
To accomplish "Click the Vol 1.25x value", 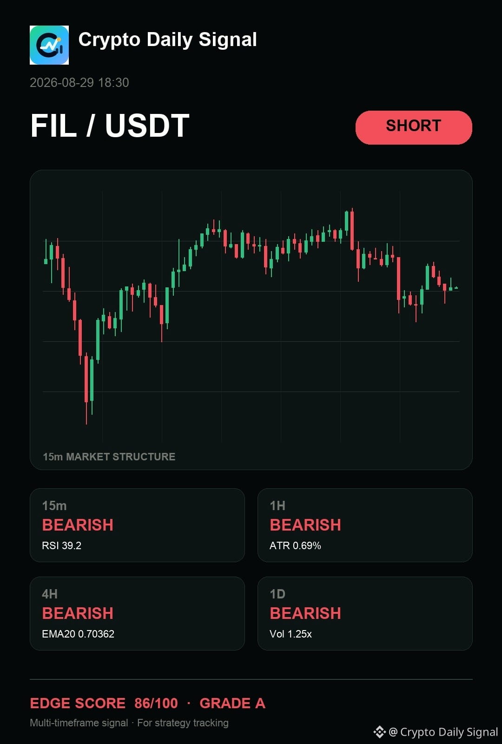I will click(291, 634).
